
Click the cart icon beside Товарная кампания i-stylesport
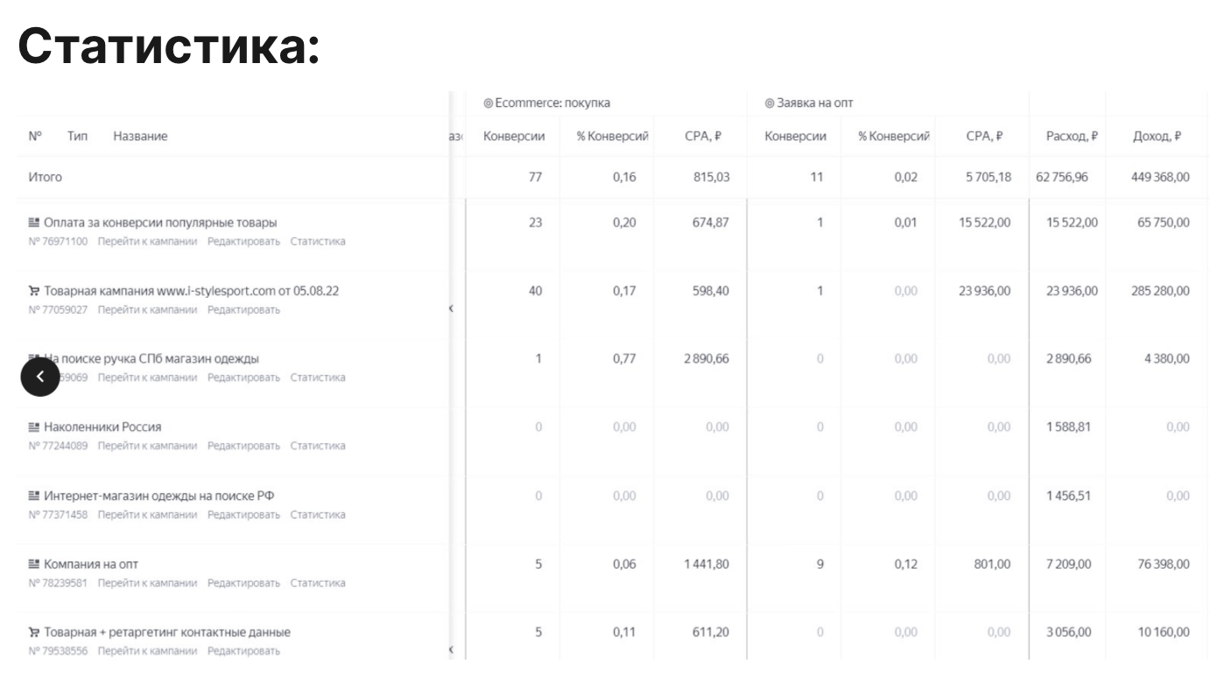point(34,291)
